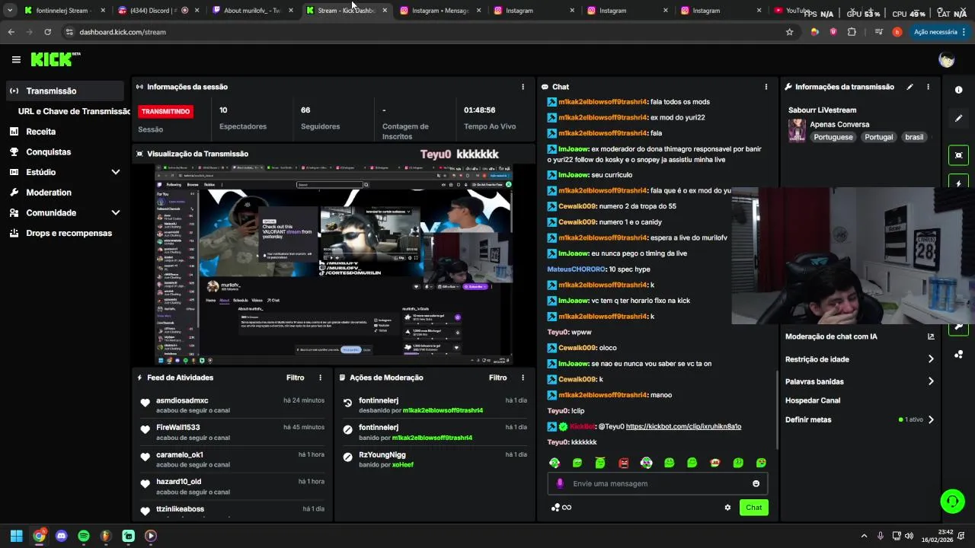Screen dimensions: 975x548
Task: Click the stream preview icon in right sidebar
Action: click(958, 155)
